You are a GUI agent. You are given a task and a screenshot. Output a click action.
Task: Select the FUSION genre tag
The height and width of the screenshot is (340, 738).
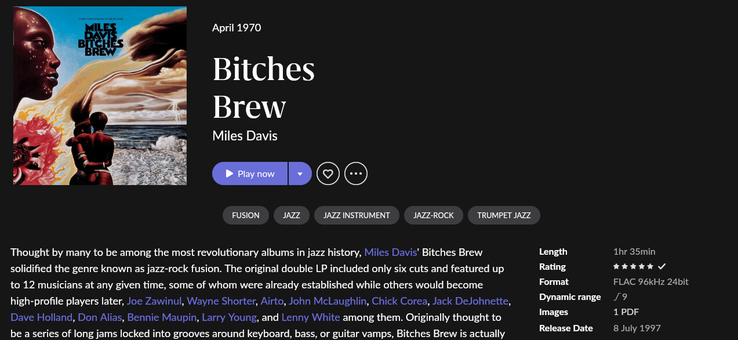click(x=245, y=215)
